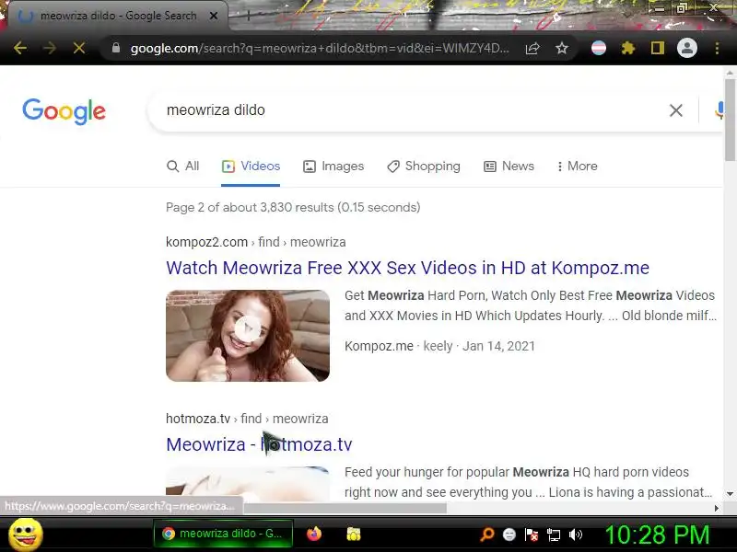Stop page loading with the X button

pyautogui.click(x=79, y=48)
